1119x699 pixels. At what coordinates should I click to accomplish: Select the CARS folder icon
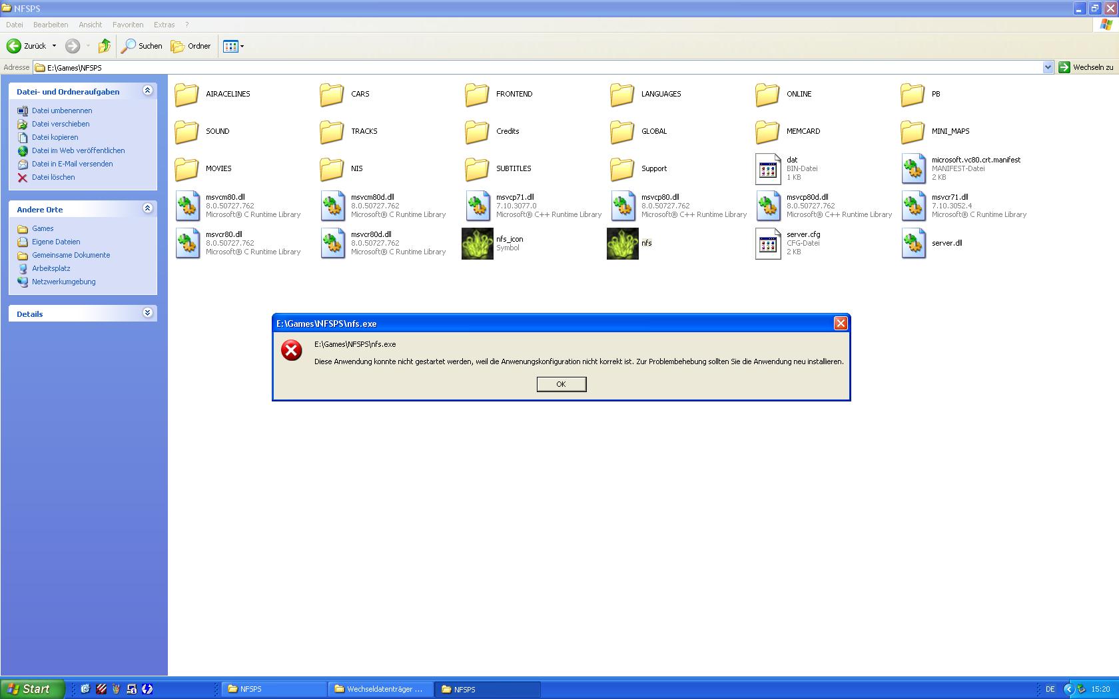[332, 95]
